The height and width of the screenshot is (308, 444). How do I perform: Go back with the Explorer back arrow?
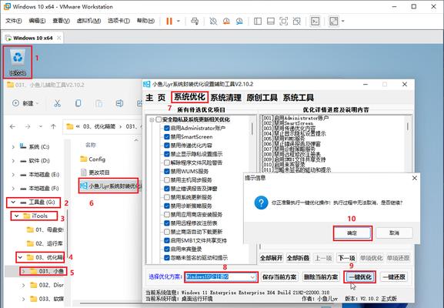(x=12, y=126)
